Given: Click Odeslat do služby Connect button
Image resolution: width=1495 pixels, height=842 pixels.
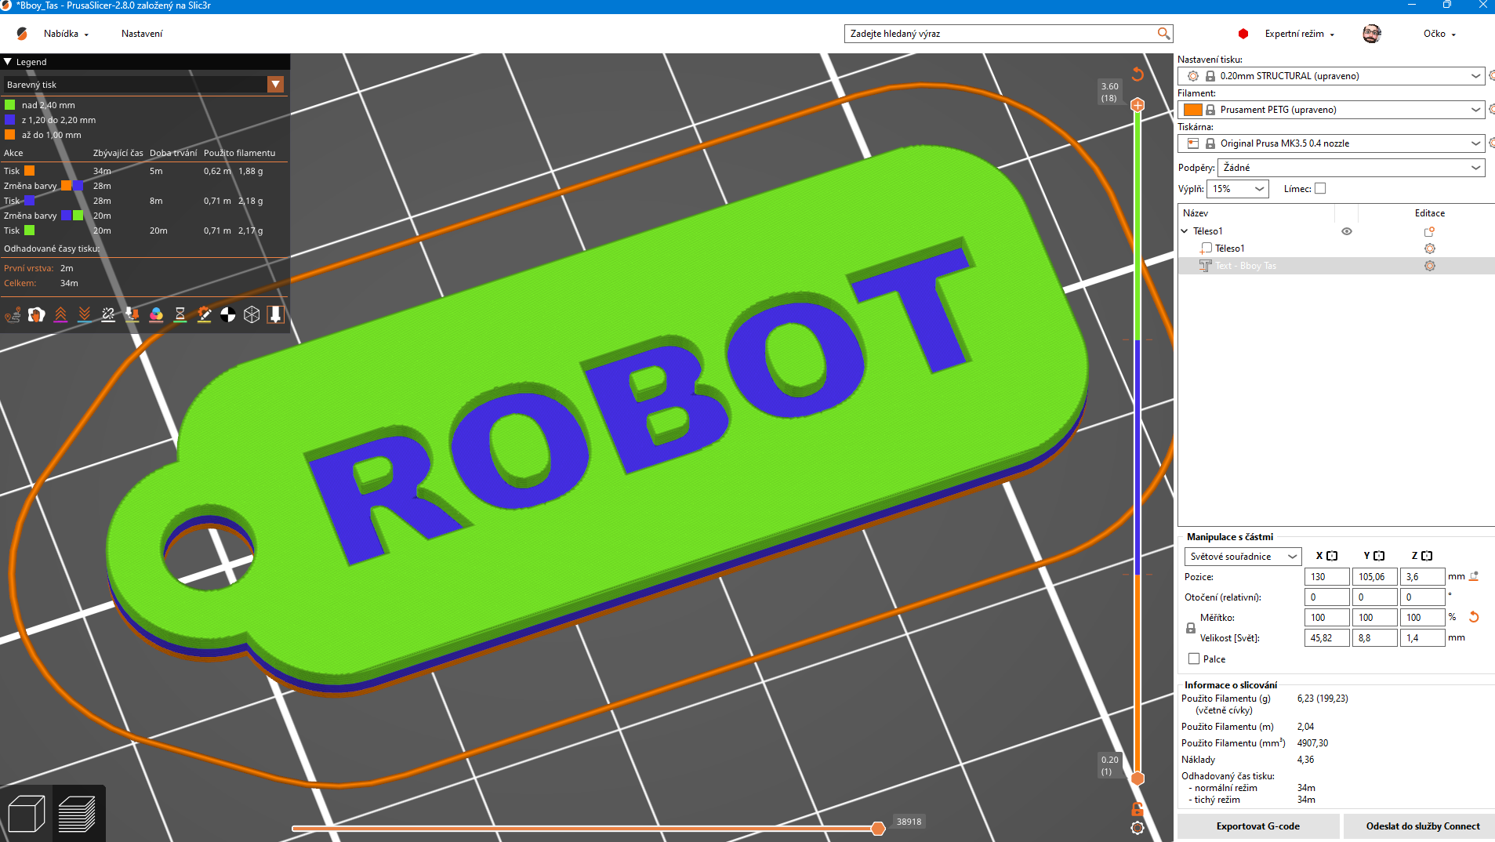Looking at the screenshot, I should (x=1422, y=826).
